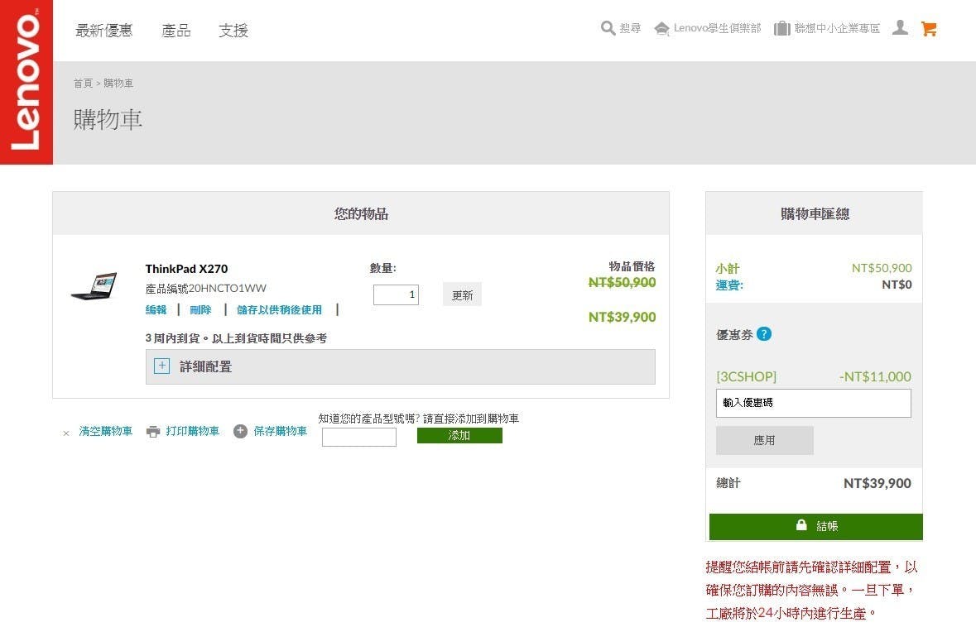Click the 應用 coupon button
976x627 pixels.
pos(764,440)
